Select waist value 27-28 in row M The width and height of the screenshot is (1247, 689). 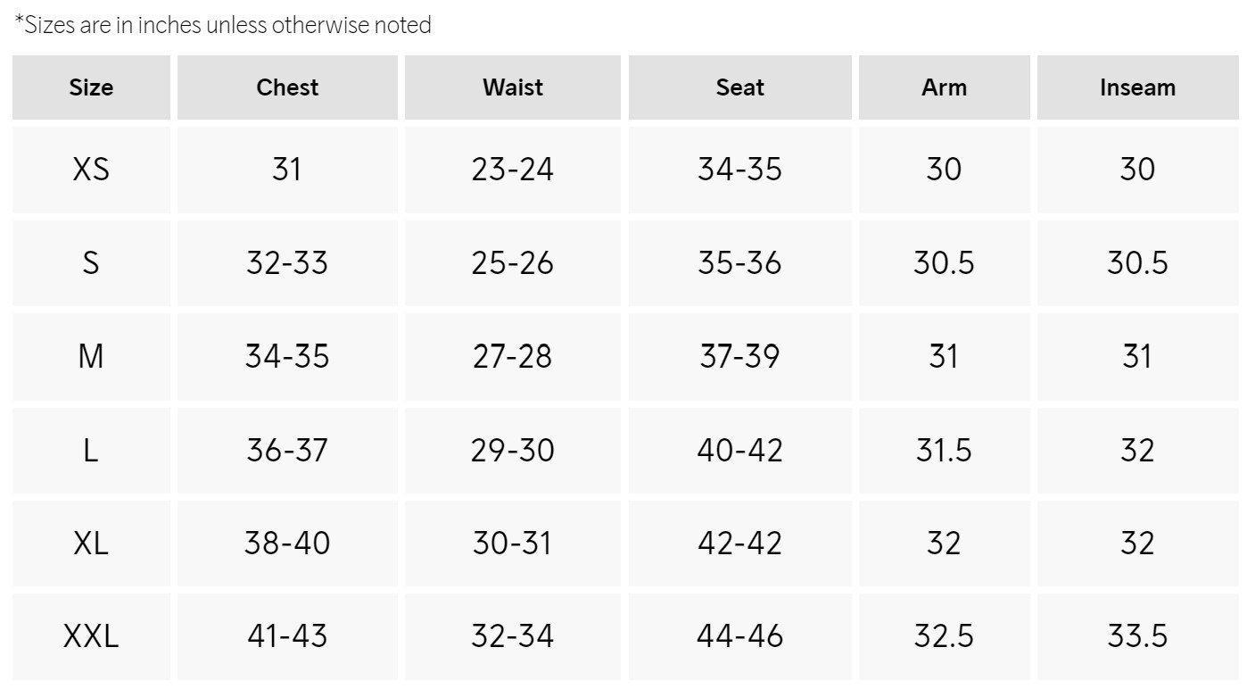[x=513, y=356]
